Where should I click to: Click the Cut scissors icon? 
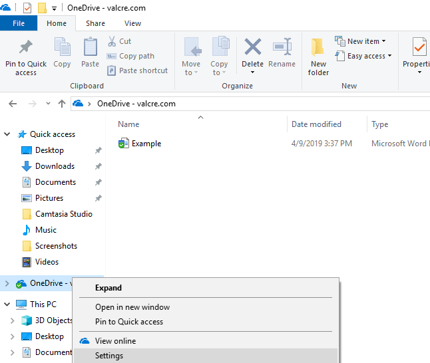[x=112, y=41]
